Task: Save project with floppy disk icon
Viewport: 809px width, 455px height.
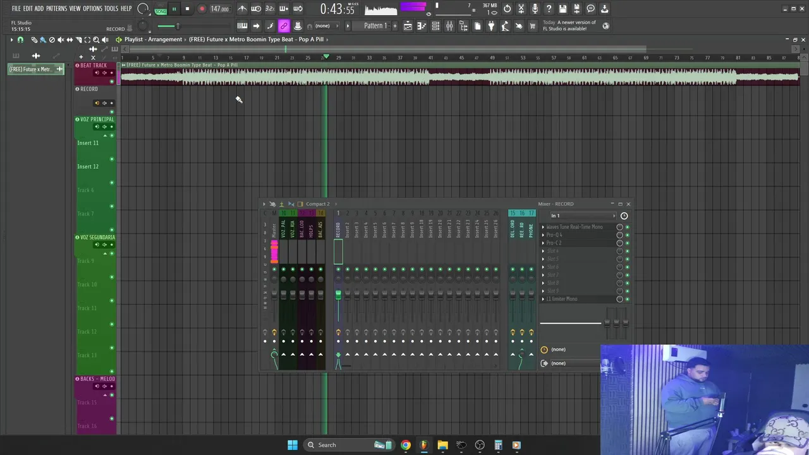Action: tap(563, 9)
